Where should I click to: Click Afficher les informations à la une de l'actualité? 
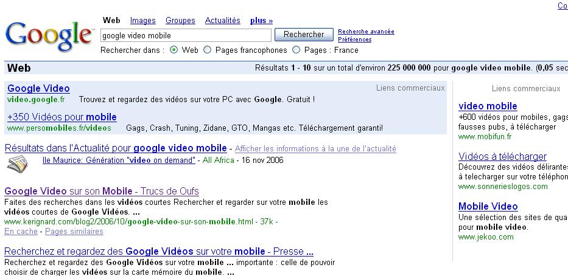tap(315, 149)
